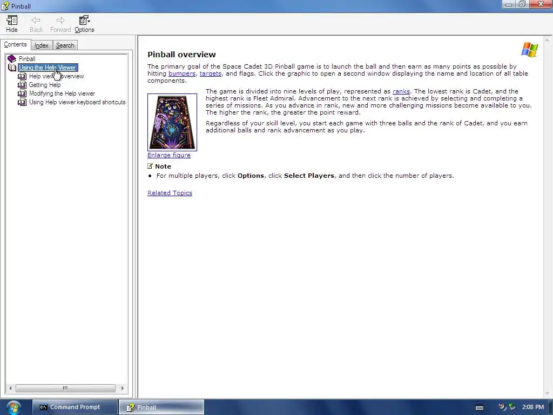553x415 pixels.
Task: Click the help pane scroll down arrow
Action: pyautogui.click(x=548, y=394)
